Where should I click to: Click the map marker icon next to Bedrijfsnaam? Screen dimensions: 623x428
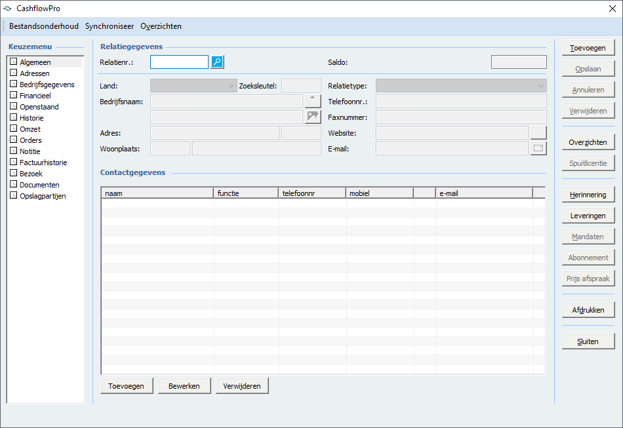point(313,117)
